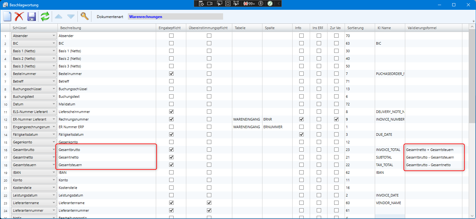Select the VENDOR_NAME KI name cell

[x=390, y=203]
